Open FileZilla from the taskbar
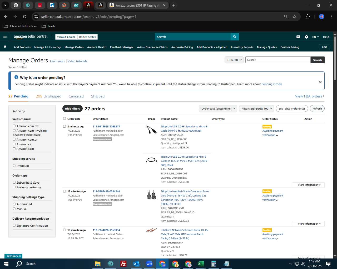Screen dimensions: 337x269 123,264
